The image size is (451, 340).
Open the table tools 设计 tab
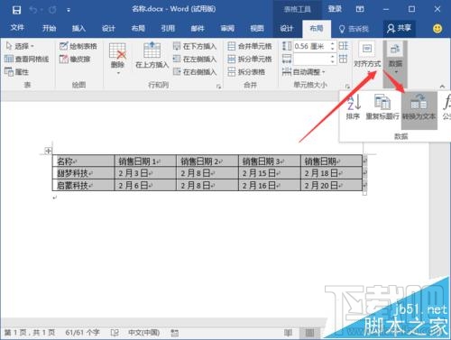coord(287,28)
